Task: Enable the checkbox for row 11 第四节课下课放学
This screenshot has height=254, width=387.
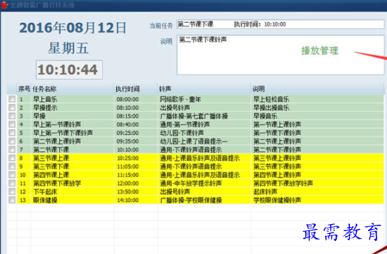Action: [12, 183]
